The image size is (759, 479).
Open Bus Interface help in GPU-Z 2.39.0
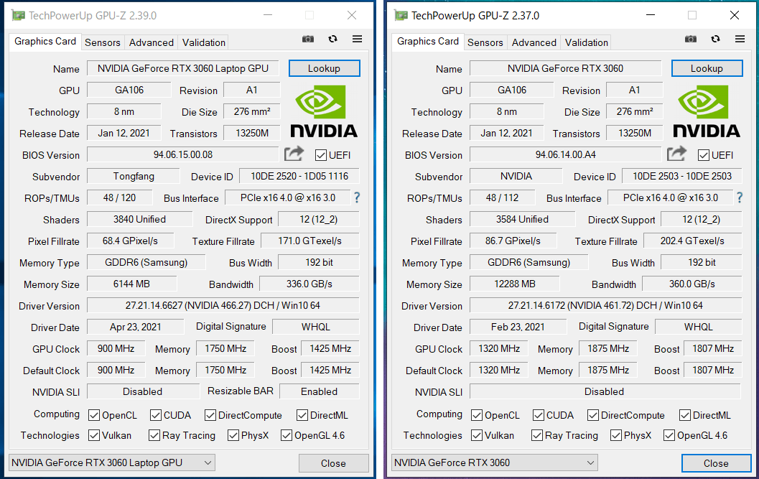click(x=357, y=197)
